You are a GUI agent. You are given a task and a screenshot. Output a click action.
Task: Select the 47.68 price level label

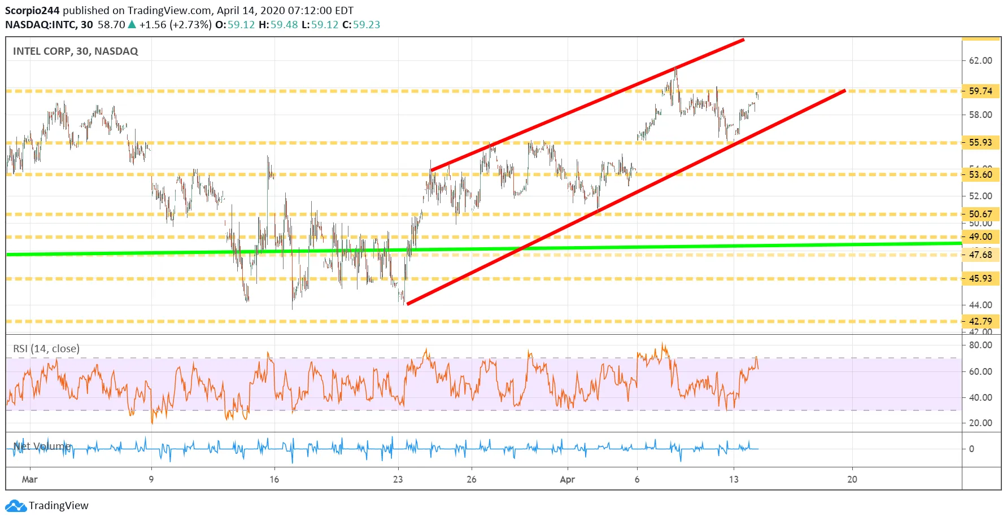coord(980,255)
